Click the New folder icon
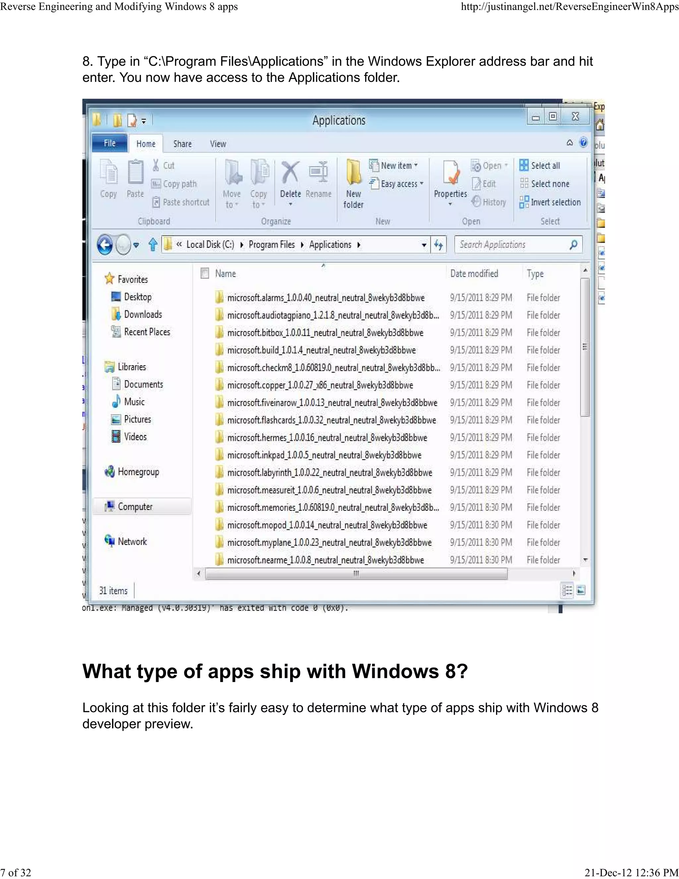This screenshot has height=879, width=679. [x=353, y=172]
